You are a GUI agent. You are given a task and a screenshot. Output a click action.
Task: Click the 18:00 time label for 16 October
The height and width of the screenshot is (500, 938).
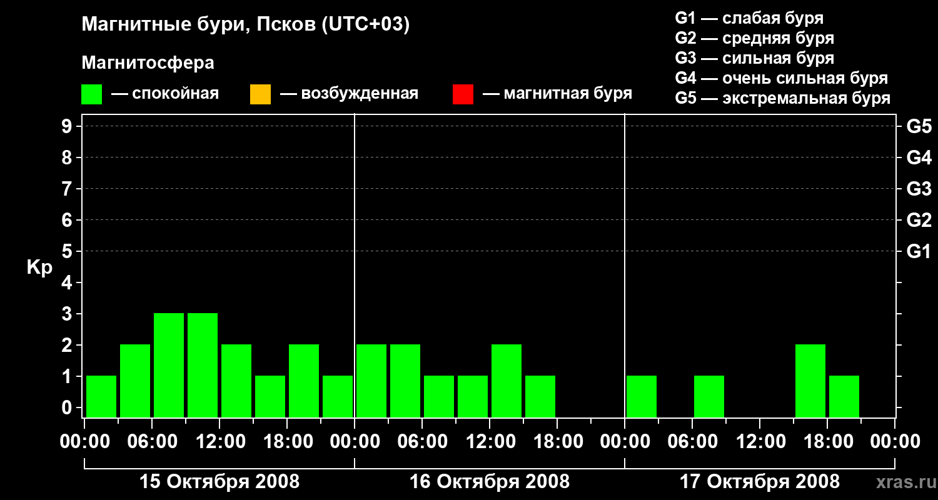point(557,442)
